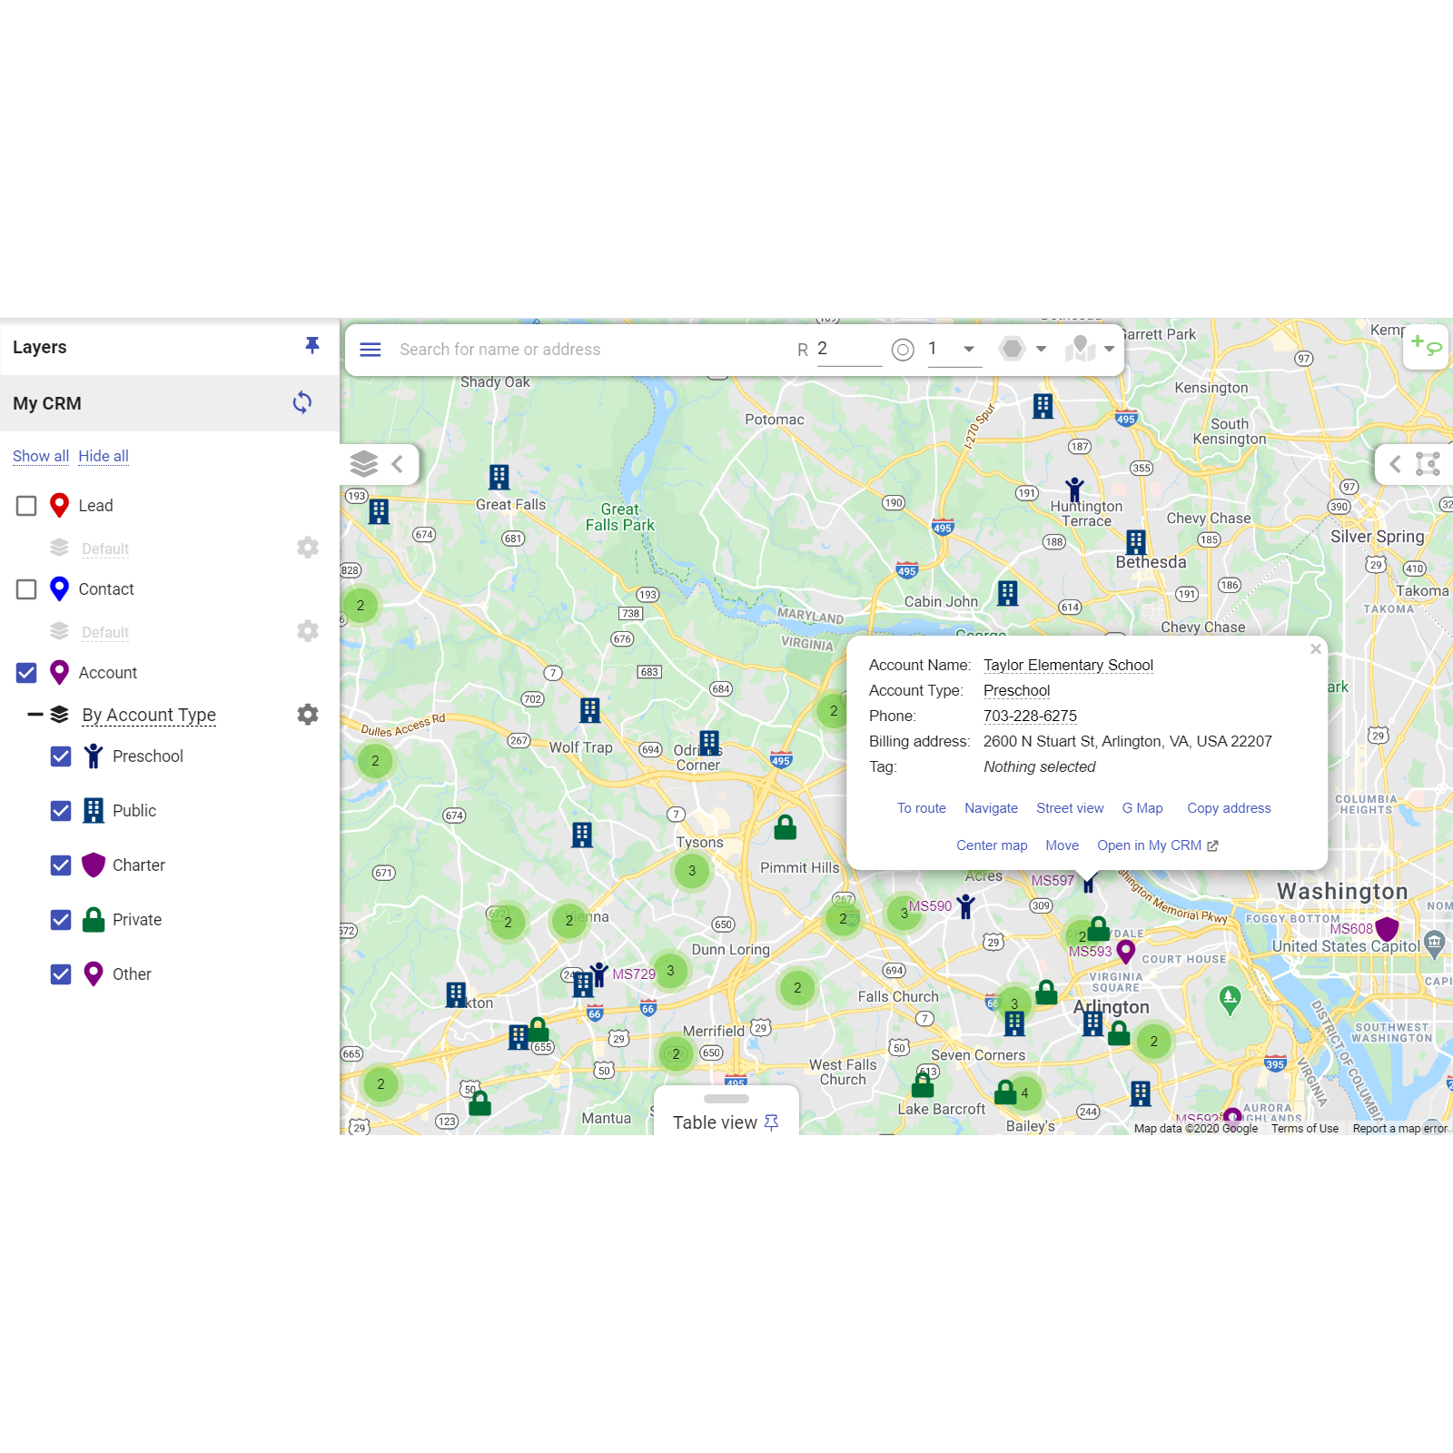Collapse the By Account Type group

[35, 715]
